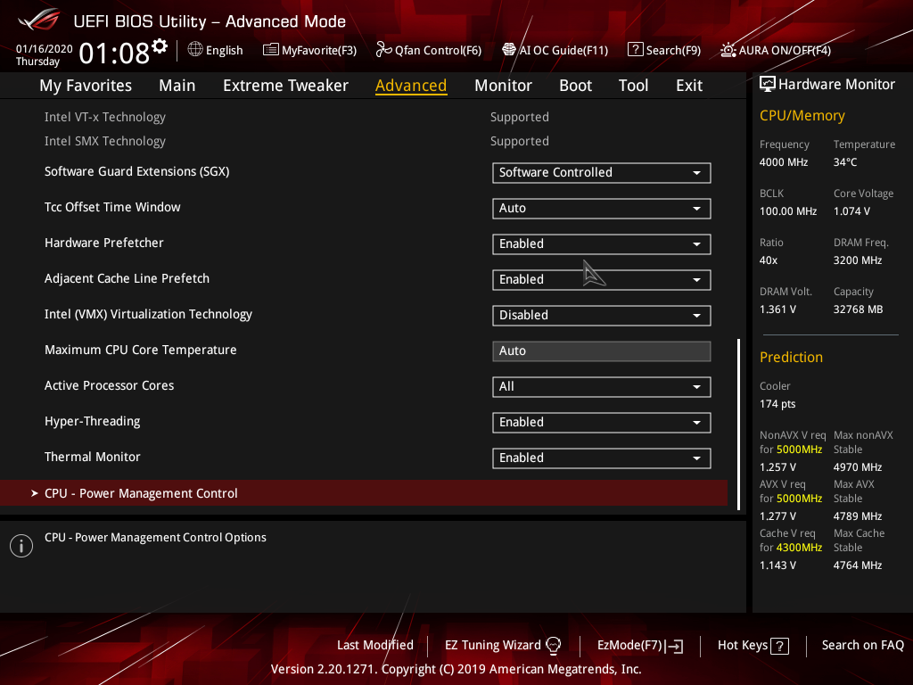Click Intel VT-x Technology row label
The width and height of the screenshot is (913, 685).
105,117
